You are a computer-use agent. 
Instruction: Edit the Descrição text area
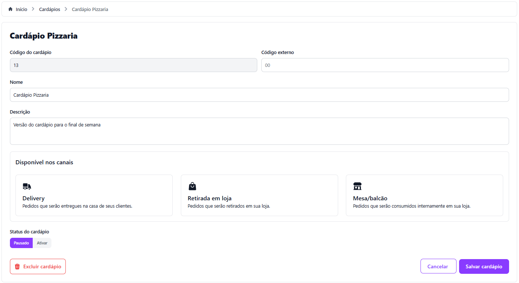(259, 131)
